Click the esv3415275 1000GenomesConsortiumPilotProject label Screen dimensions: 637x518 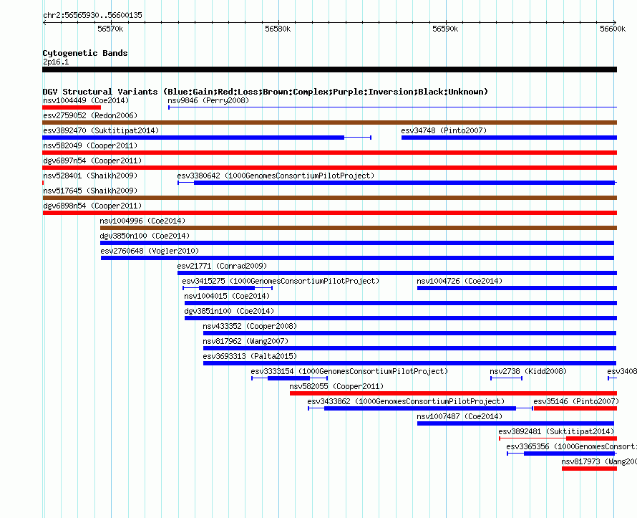(x=281, y=281)
